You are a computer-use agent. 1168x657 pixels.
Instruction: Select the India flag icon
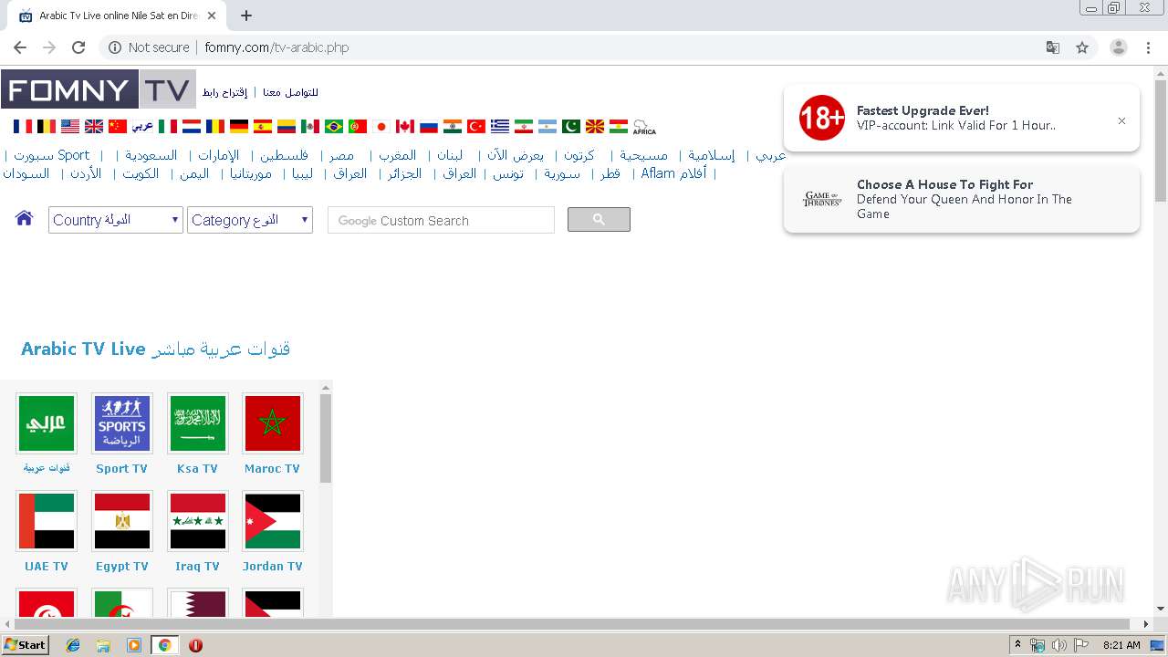tap(453, 127)
